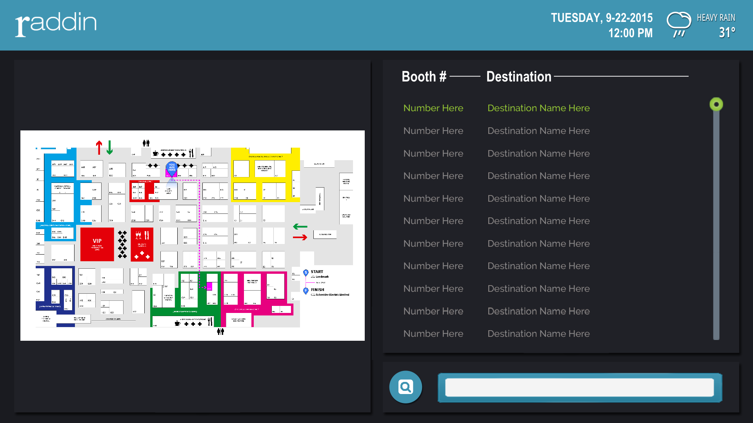
Task: Click the raddin logo
Action: (56, 24)
